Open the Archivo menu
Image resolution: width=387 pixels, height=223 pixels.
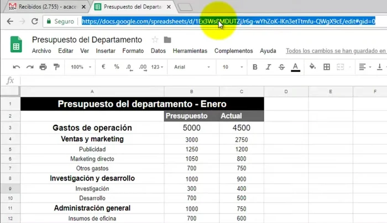41,51
